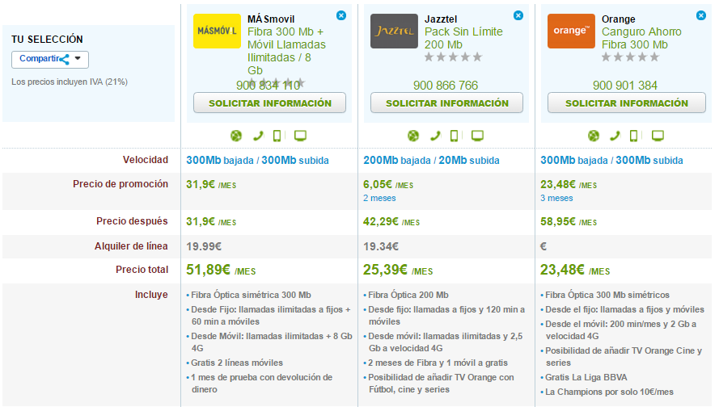This screenshot has width=719, height=407.
Task: Click 'Los precios incluyen IVA (21%)' note
Action: pyautogui.click(x=70, y=82)
